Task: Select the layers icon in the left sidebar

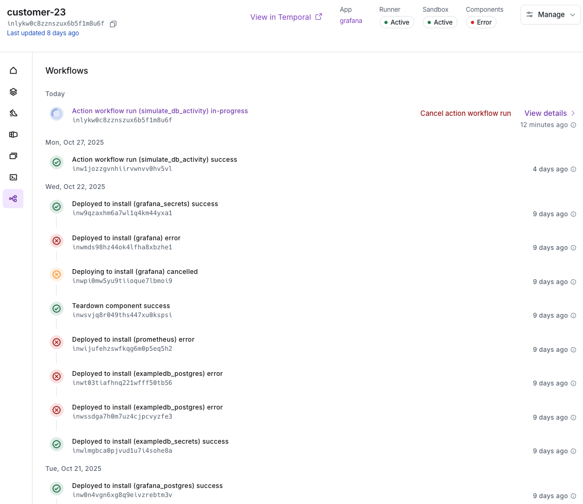Action: 13,91
